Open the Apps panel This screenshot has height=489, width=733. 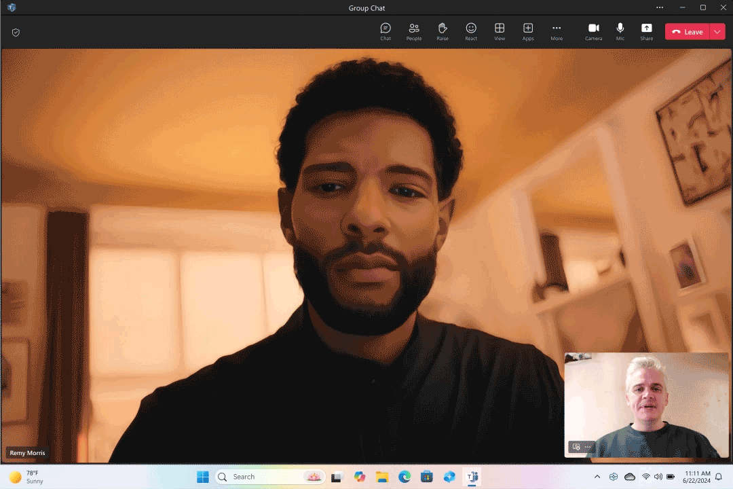point(528,31)
